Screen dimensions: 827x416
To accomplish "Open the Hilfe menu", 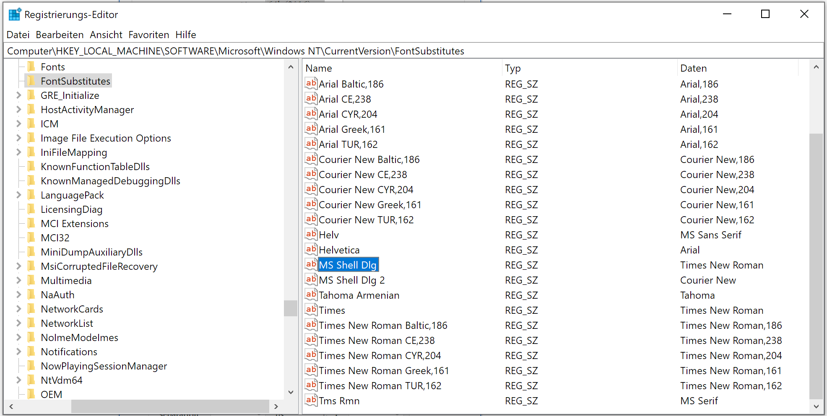I will coord(186,35).
